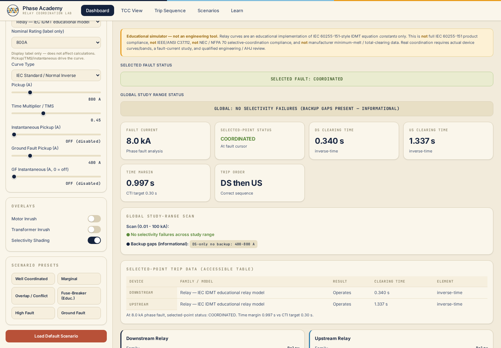Select the DOWNSTREAM table row header
501x348 pixels.
coord(152,293)
